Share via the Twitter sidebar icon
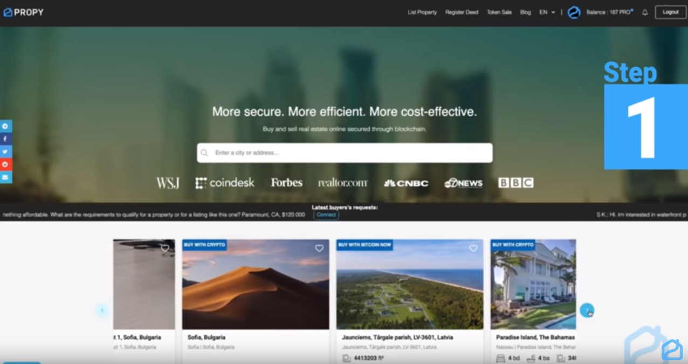The image size is (688, 364). pyautogui.click(x=5, y=151)
